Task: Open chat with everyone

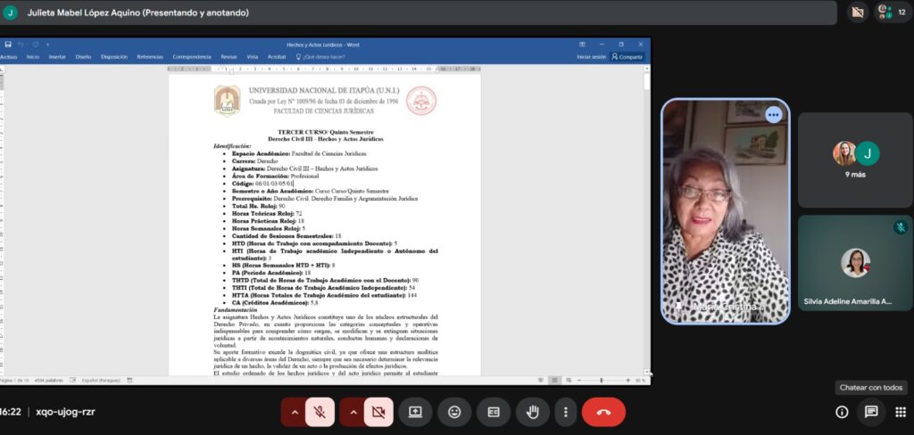Action: click(x=871, y=412)
